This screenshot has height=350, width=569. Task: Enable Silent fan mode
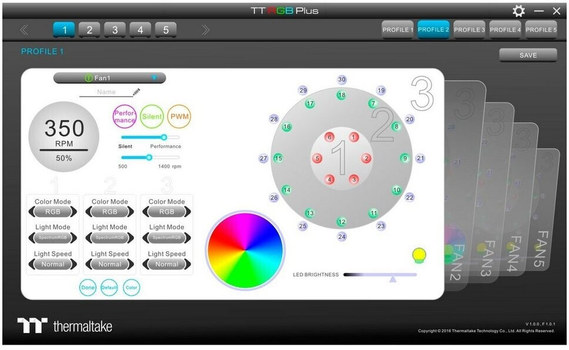pos(152,116)
